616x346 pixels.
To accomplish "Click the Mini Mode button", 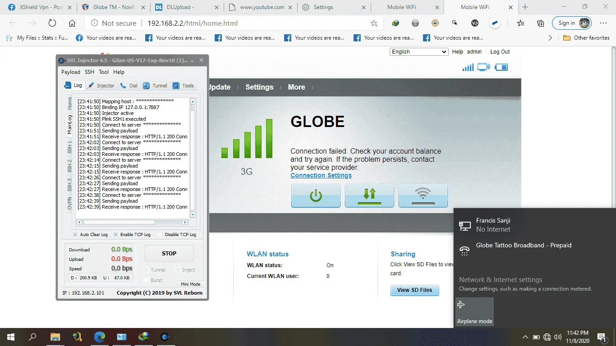I will point(190,284).
